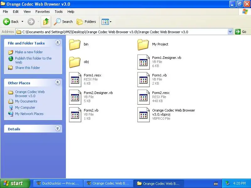Click Share this folder

(27, 68)
